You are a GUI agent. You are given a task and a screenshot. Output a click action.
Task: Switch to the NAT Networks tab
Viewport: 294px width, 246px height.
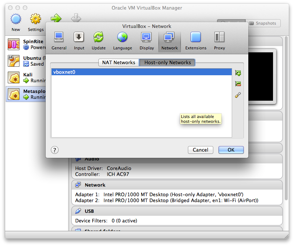(x=119, y=62)
